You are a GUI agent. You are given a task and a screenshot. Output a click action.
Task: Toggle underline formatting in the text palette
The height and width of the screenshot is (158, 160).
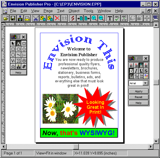point(141,71)
